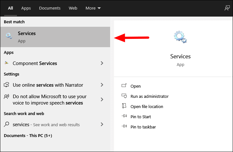Switch to the All tab
Screen dimensions: 233x152
[10, 8]
